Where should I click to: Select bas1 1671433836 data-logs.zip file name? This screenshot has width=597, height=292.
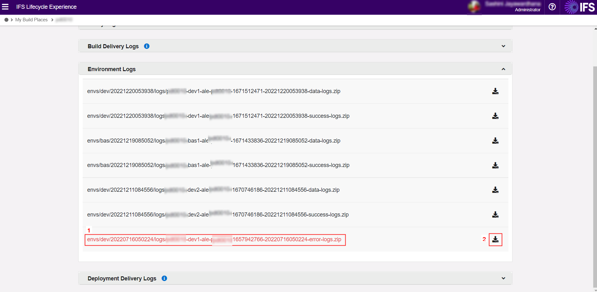(214, 141)
